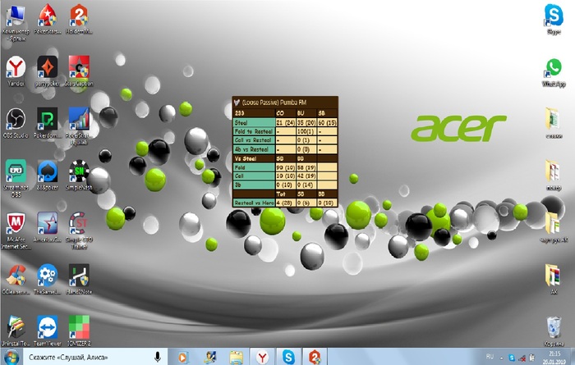Click the RU language indicator in the tray

(490, 357)
